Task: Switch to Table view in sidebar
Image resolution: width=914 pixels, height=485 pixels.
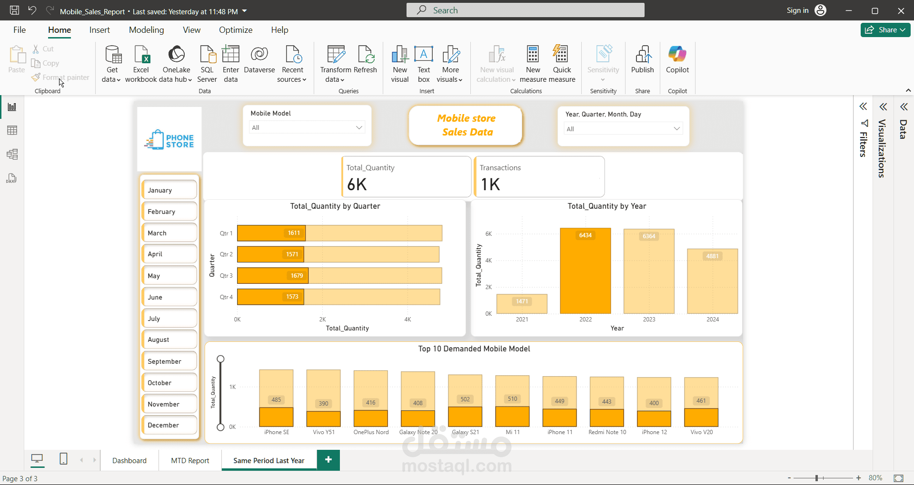Action: tap(12, 130)
